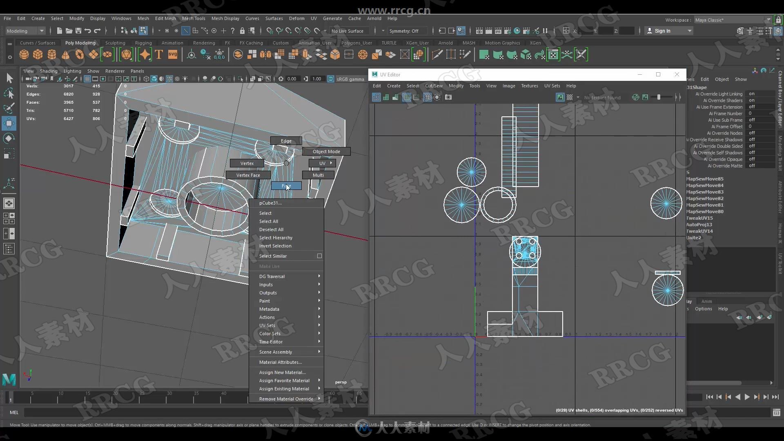Viewport: 784px width, 441px height.
Task: Choose Vertex in the marking menu
Action: pyautogui.click(x=247, y=163)
